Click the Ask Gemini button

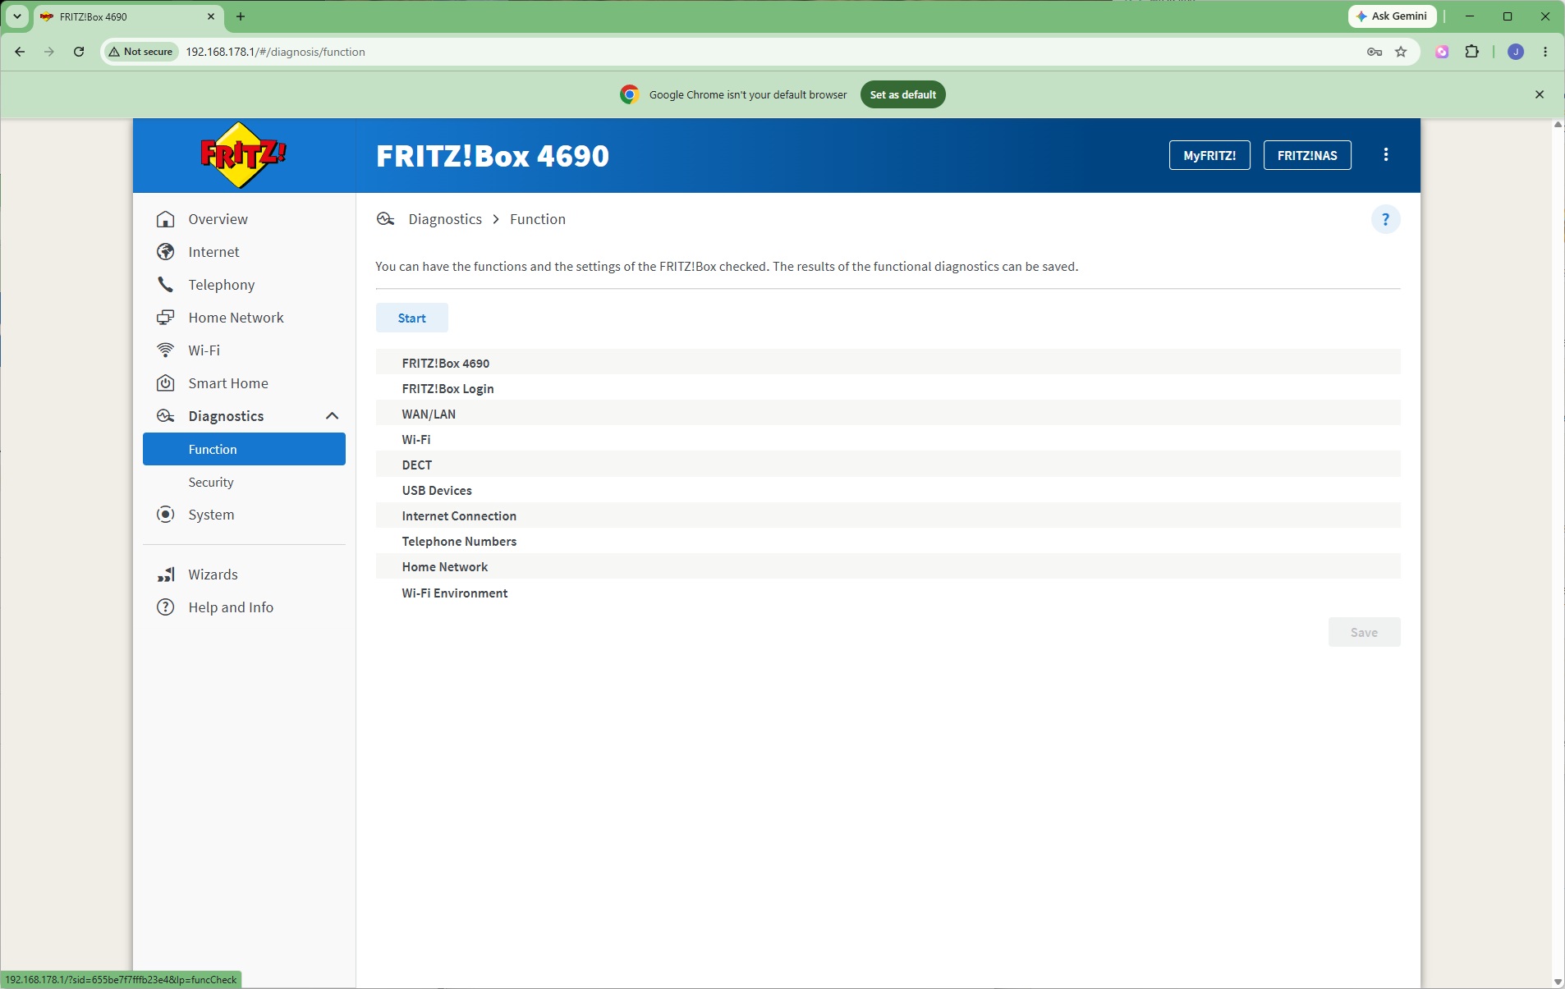tap(1393, 16)
